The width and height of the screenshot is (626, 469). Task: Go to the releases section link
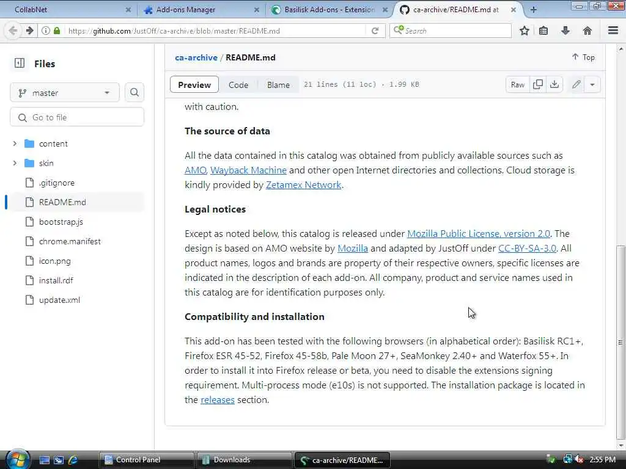click(x=218, y=400)
